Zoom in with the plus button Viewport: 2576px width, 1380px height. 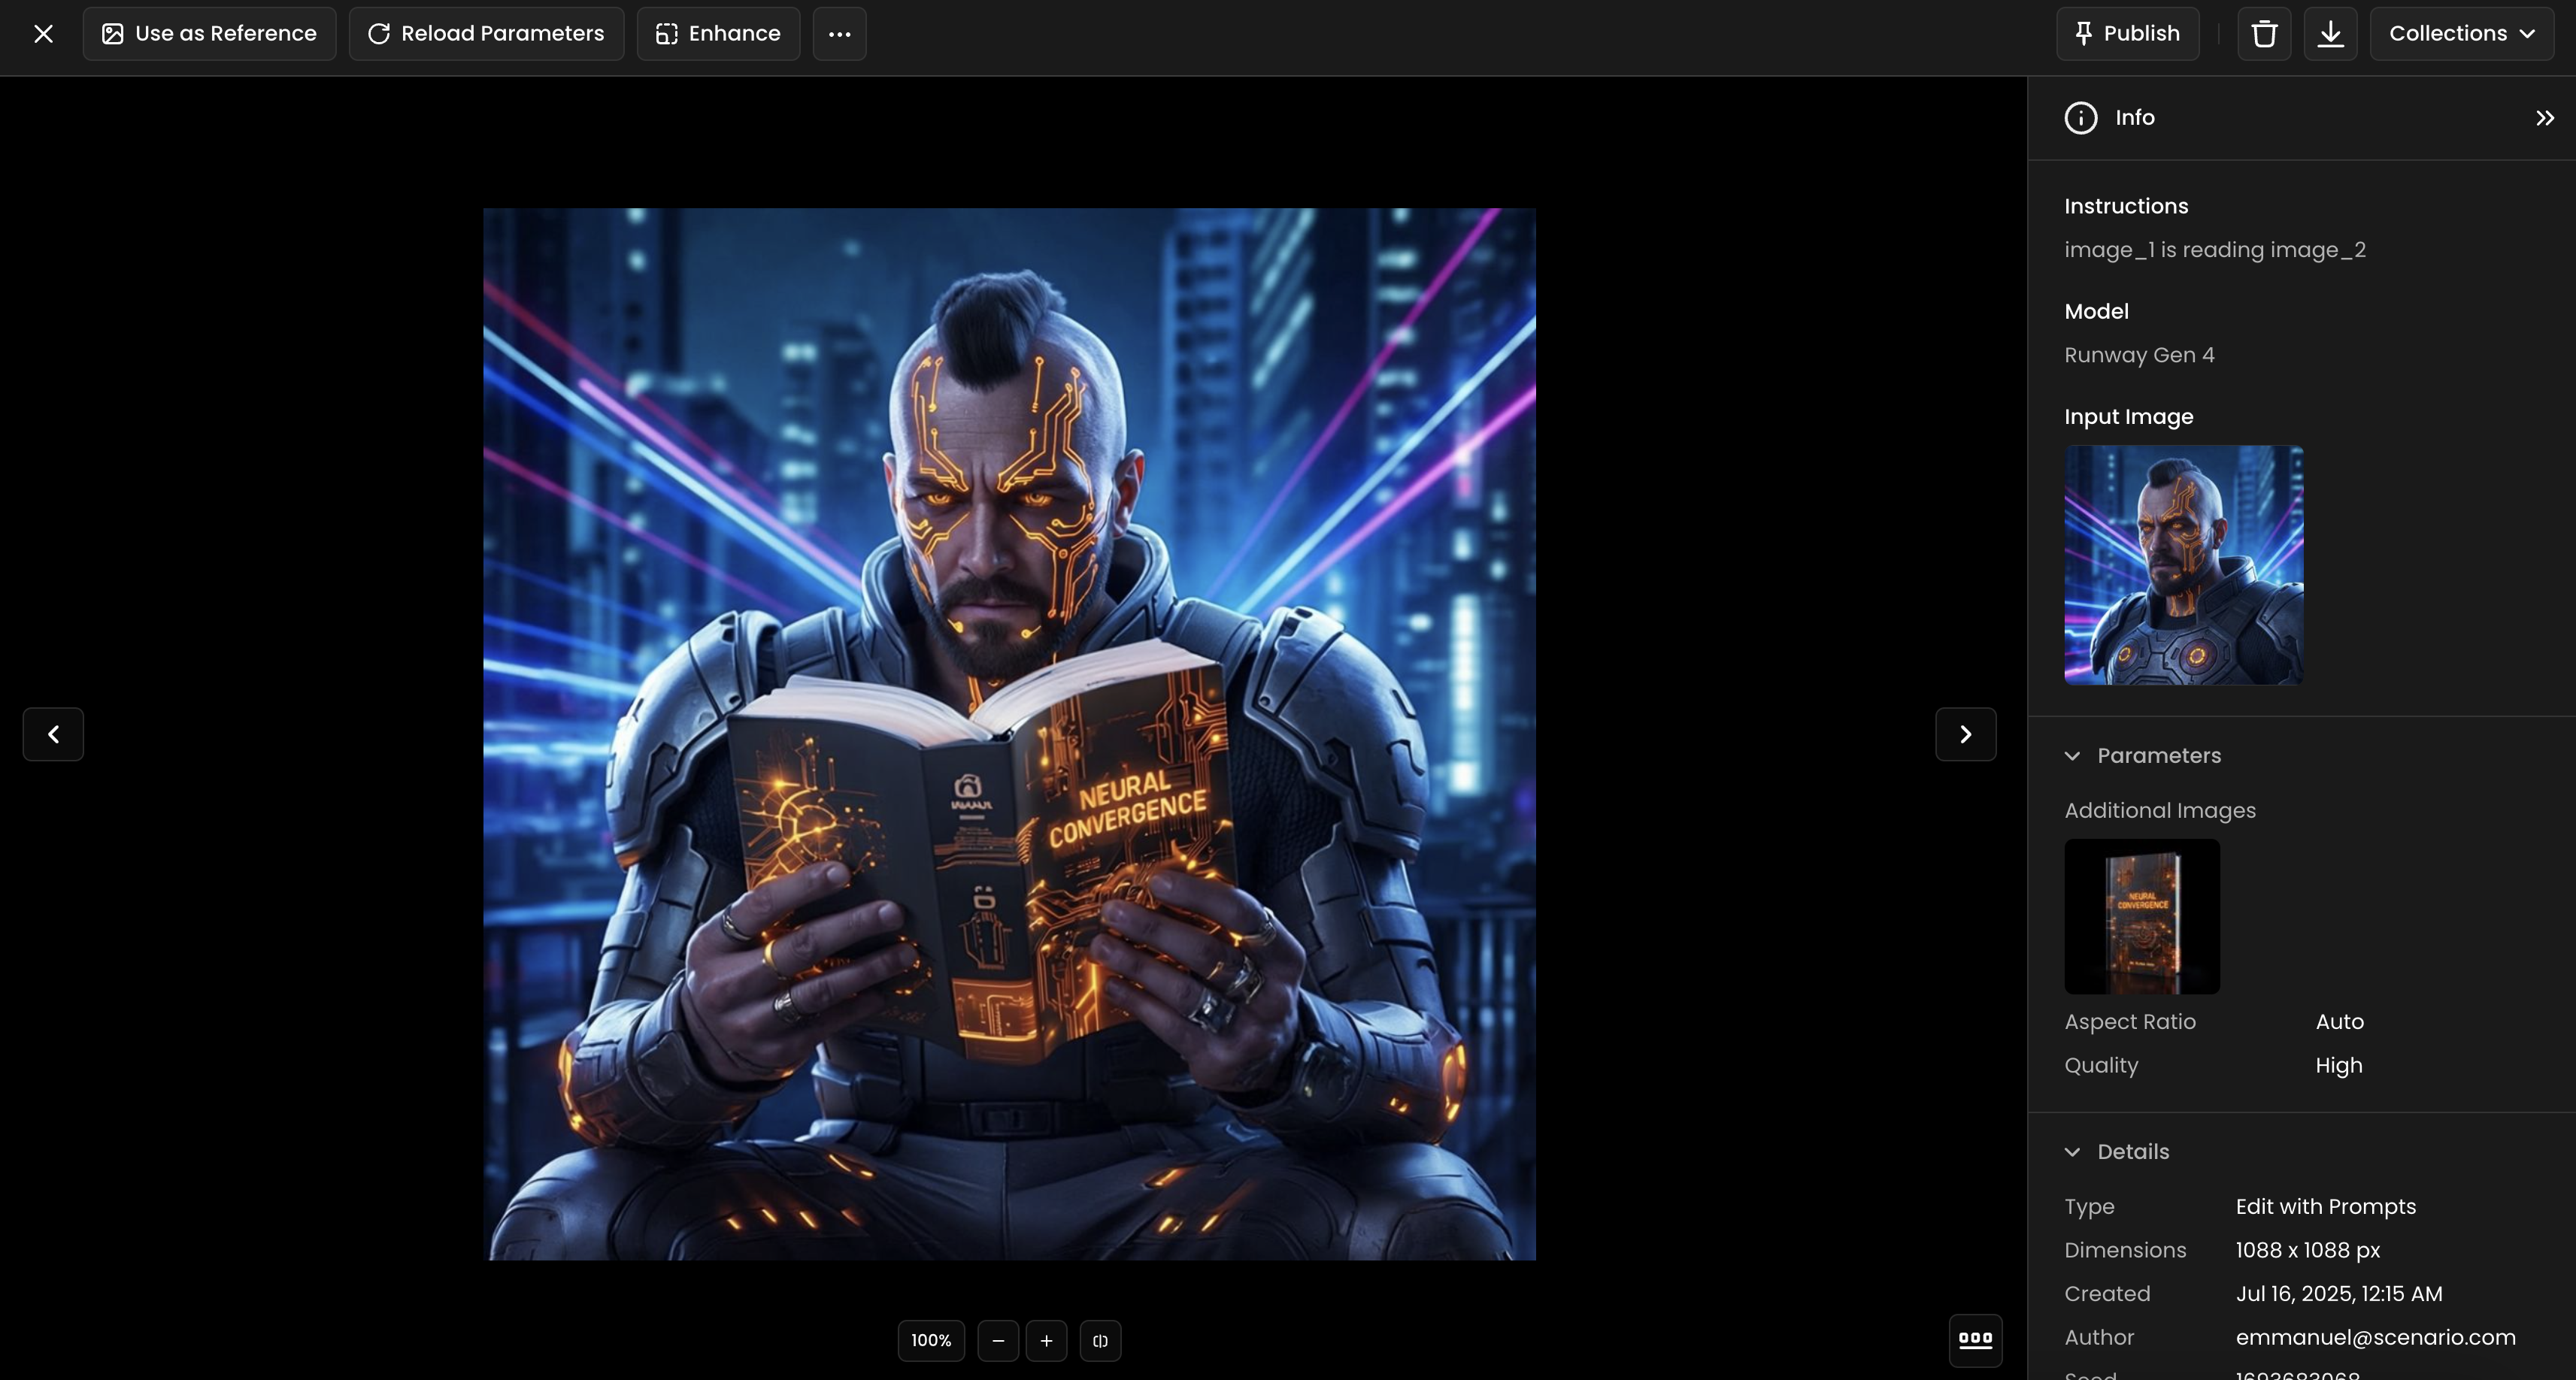pyautogui.click(x=1046, y=1341)
